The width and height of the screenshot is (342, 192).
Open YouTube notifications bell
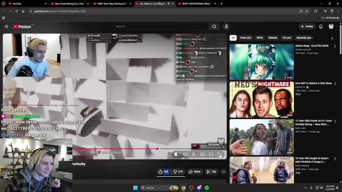pos(321,26)
